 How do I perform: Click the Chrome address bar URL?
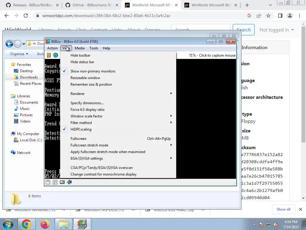coord(106,16)
